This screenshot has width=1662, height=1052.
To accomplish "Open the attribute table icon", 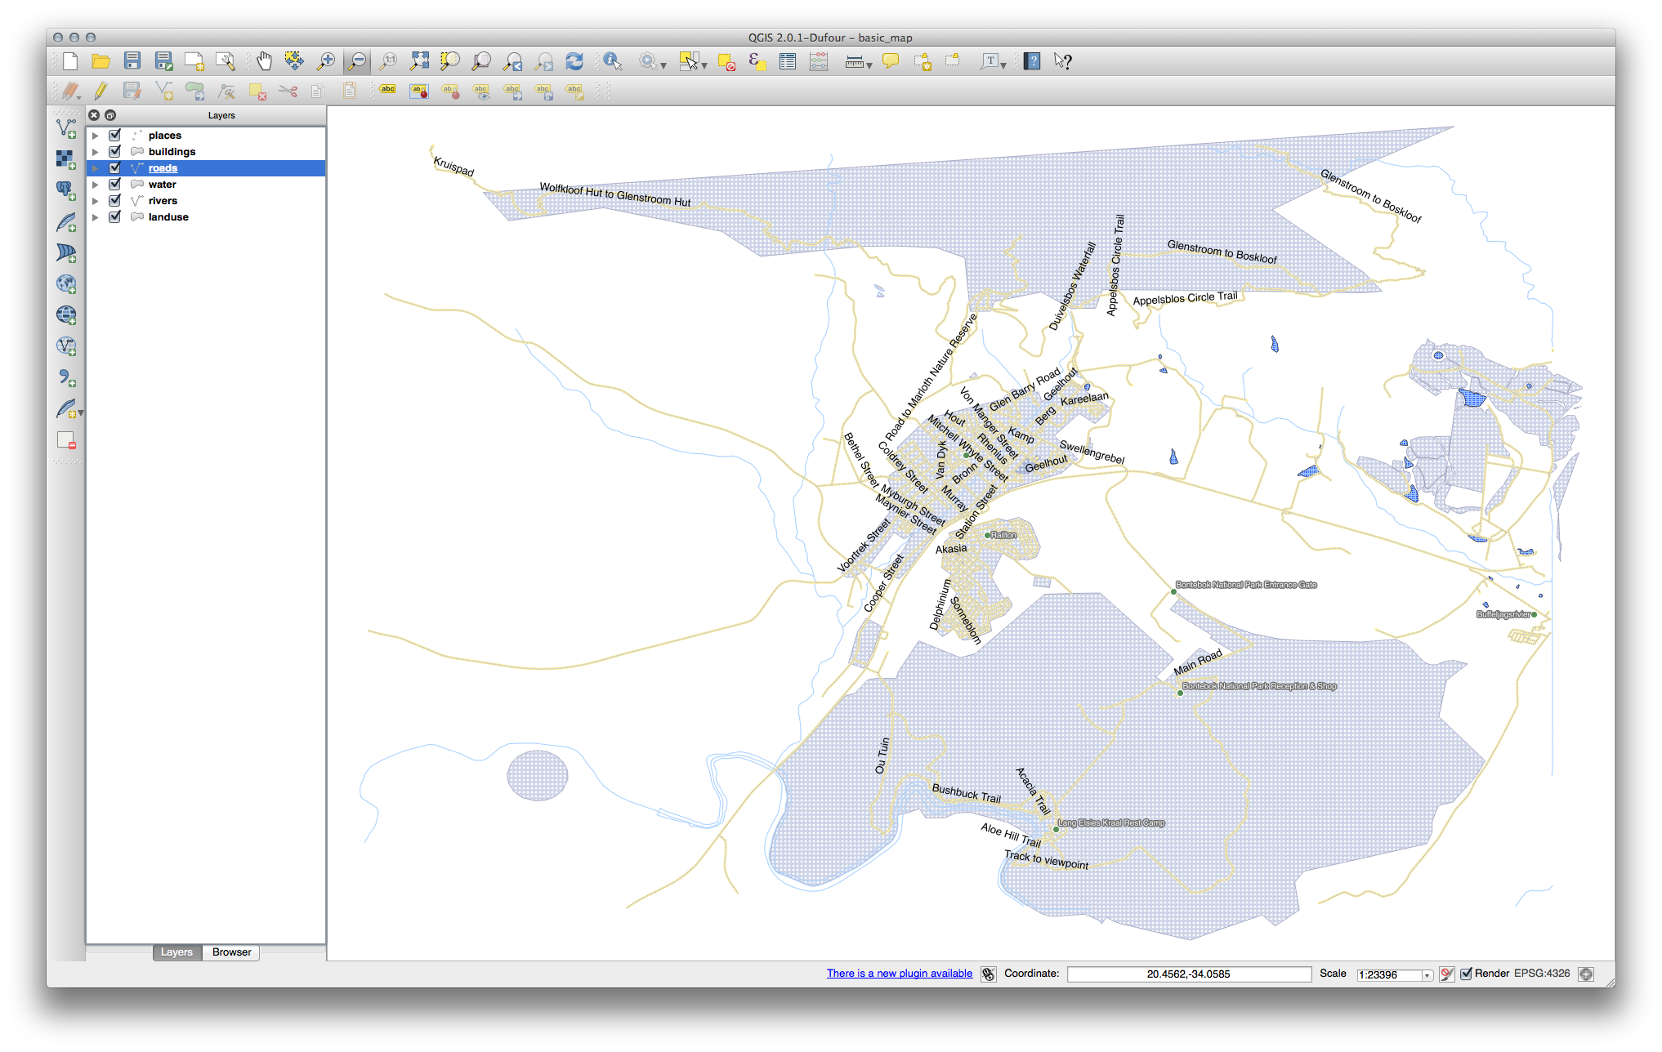I will [x=788, y=61].
